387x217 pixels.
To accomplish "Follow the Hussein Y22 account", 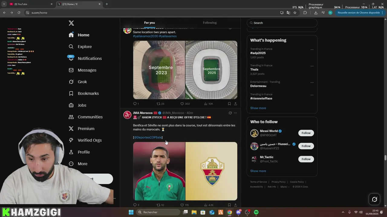I will click(x=306, y=146).
